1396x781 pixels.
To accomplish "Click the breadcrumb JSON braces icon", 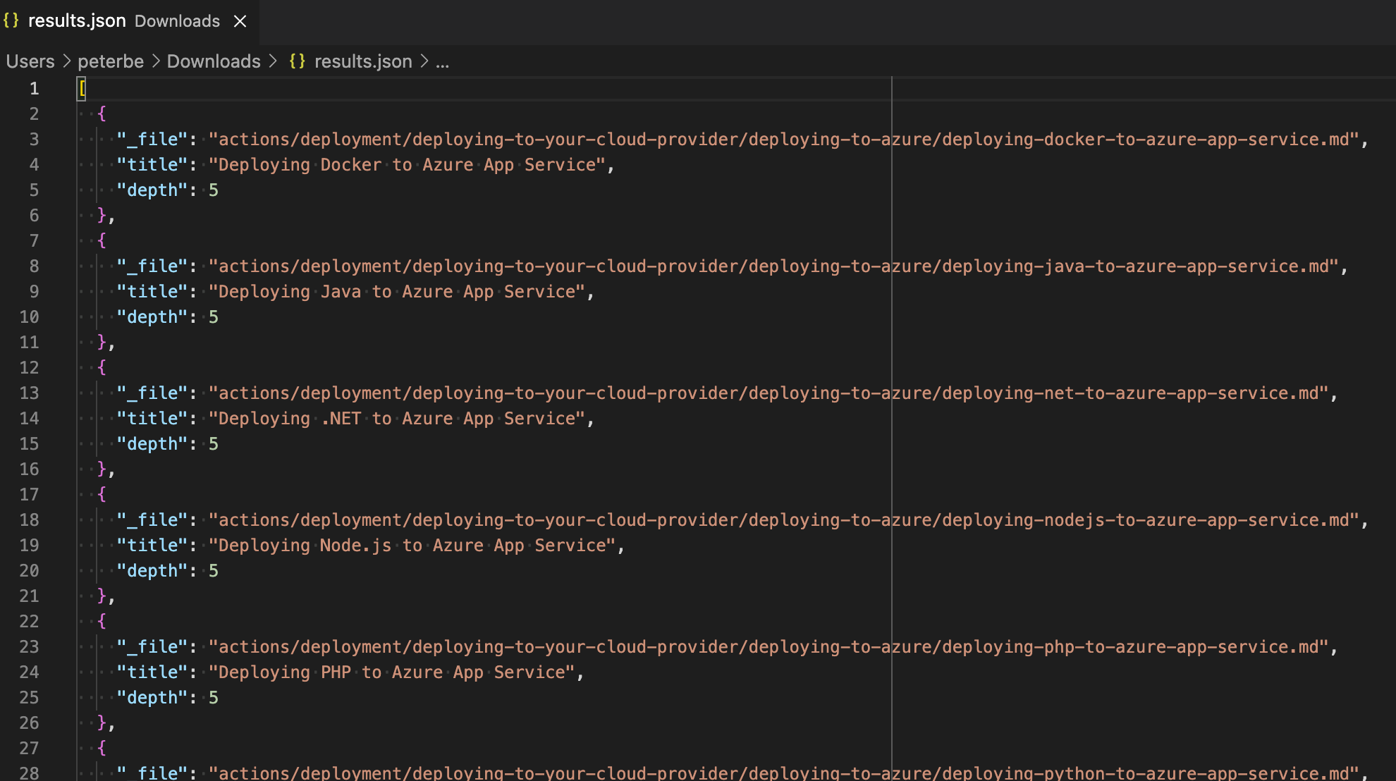I will click(297, 61).
